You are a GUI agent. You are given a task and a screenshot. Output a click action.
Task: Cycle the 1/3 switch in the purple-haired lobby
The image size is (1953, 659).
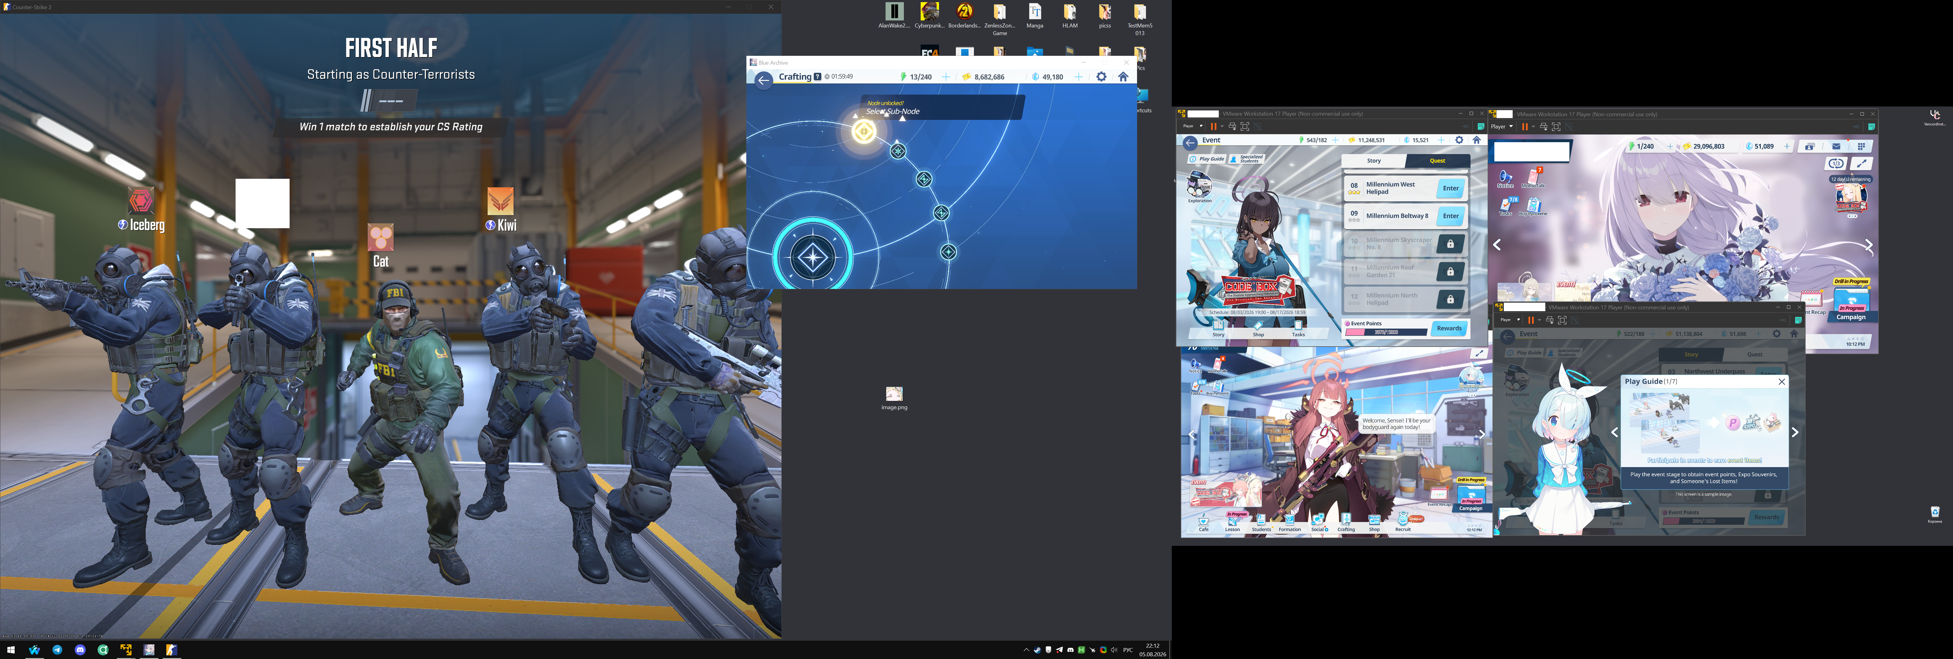[1836, 164]
